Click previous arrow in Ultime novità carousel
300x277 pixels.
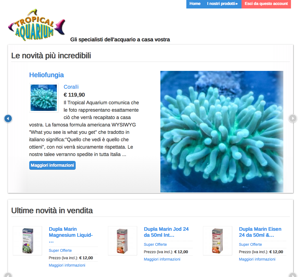pyautogui.click(x=8, y=275)
